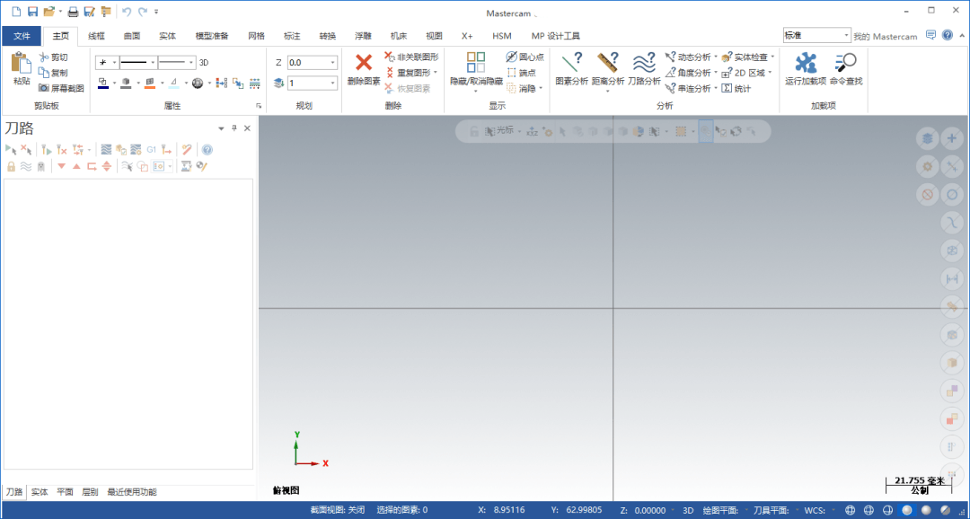Image resolution: width=970 pixels, height=519 pixels.
Task: Switch to the 线框 ribbon tab
Action: (x=96, y=36)
